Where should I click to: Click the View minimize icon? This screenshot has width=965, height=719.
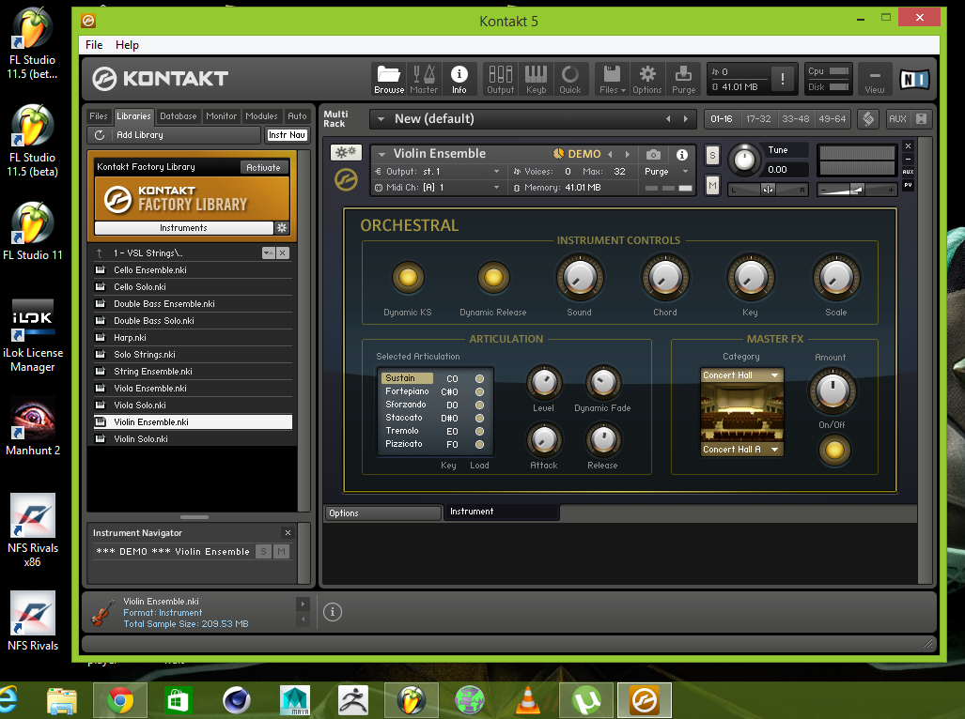(875, 79)
